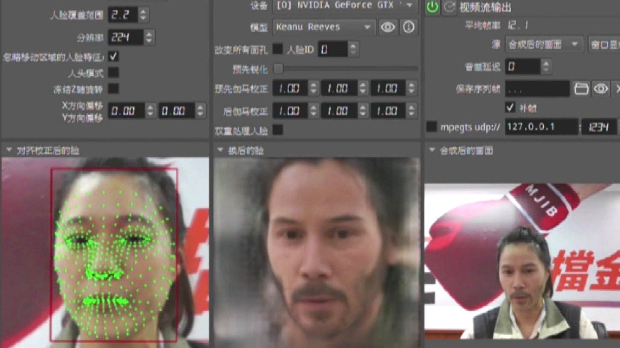Enable the 人头模式 checkbox
Image resolution: width=620 pixels, height=348 pixels.
click(x=114, y=73)
